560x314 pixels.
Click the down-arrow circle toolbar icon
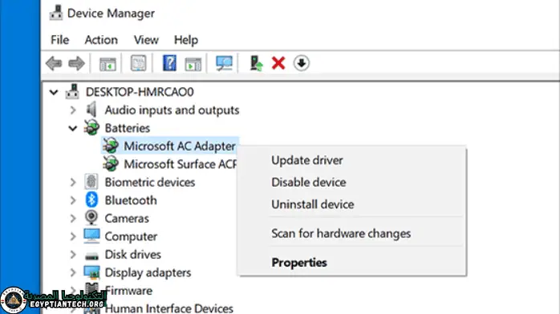pyautogui.click(x=301, y=63)
